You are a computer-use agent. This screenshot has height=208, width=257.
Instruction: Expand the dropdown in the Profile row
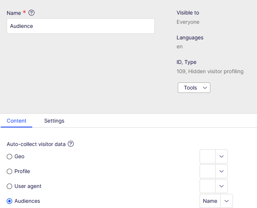tap(214, 171)
